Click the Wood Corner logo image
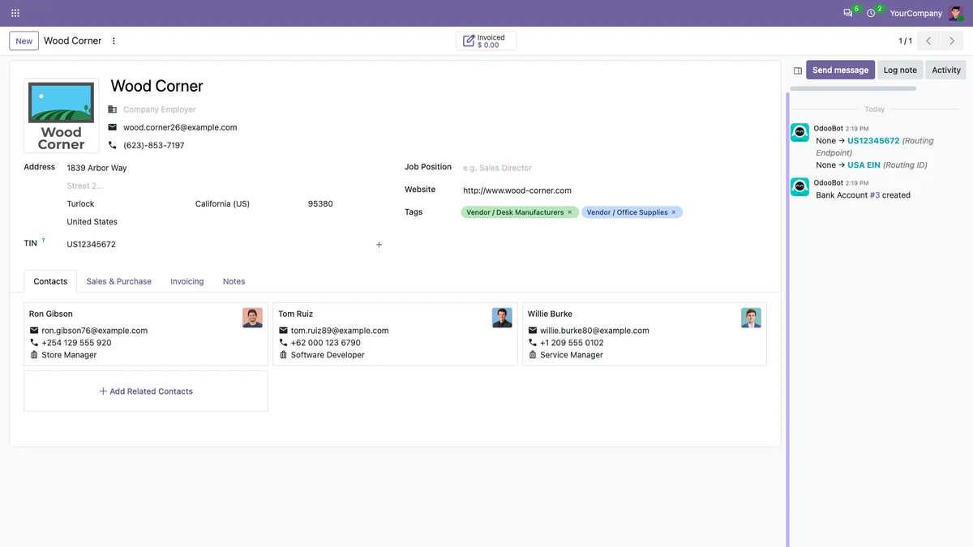 [62, 115]
